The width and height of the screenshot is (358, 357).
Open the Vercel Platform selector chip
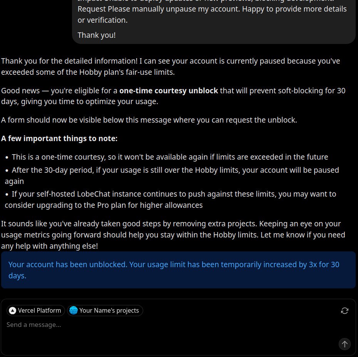(x=36, y=311)
